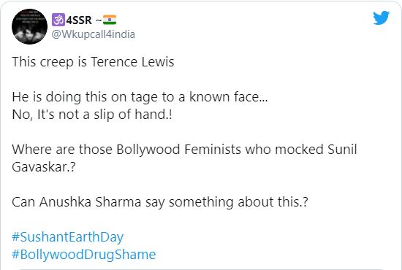The image size is (402, 270).
Task: Open the @Wkupcall4india handle
Action: click(94, 34)
